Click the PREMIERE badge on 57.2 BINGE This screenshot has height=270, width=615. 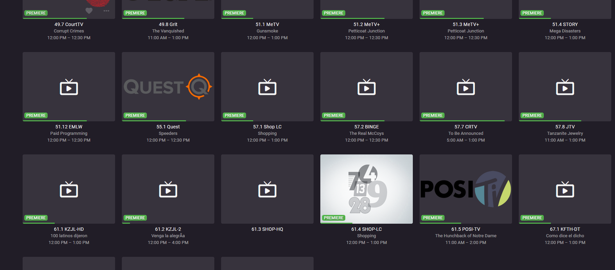[333, 116]
